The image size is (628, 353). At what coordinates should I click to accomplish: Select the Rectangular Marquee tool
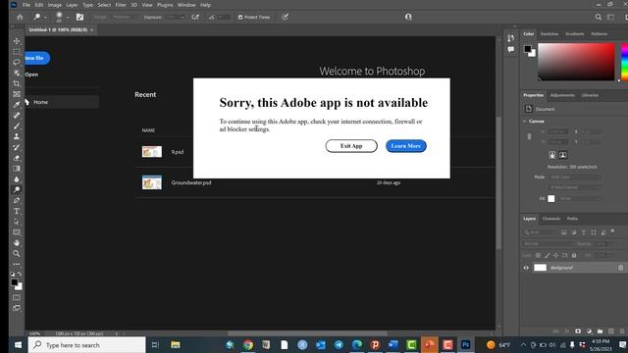[x=17, y=52]
